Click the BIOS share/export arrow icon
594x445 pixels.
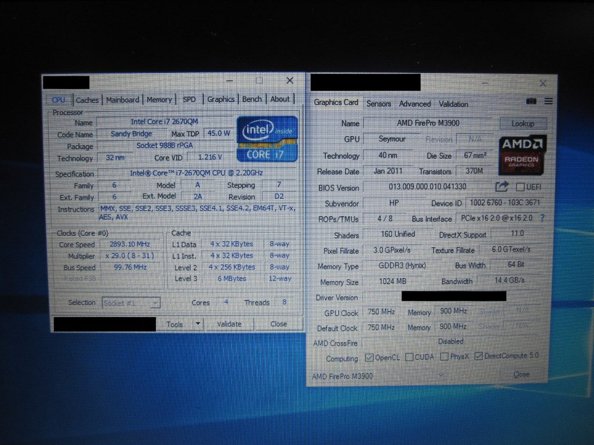tap(502, 187)
